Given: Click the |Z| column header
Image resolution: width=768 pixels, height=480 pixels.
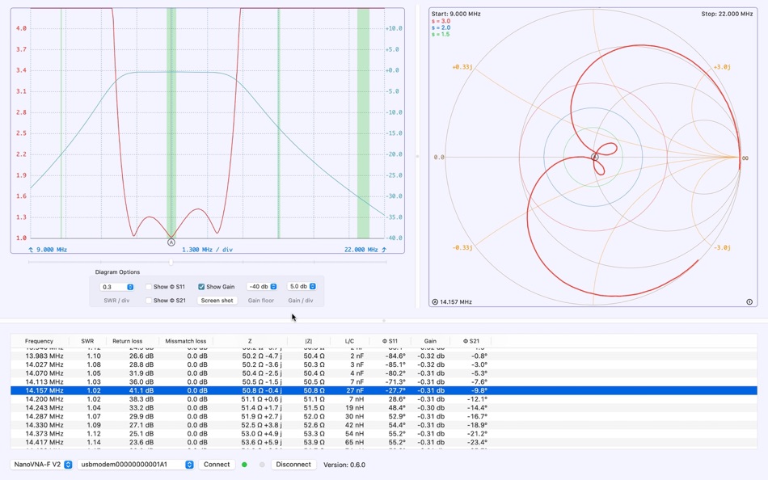Looking at the screenshot, I should click(309, 341).
